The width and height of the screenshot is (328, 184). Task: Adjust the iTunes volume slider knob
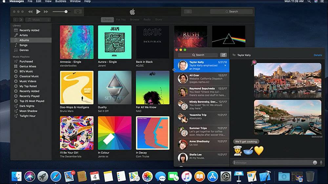tap(66, 12)
